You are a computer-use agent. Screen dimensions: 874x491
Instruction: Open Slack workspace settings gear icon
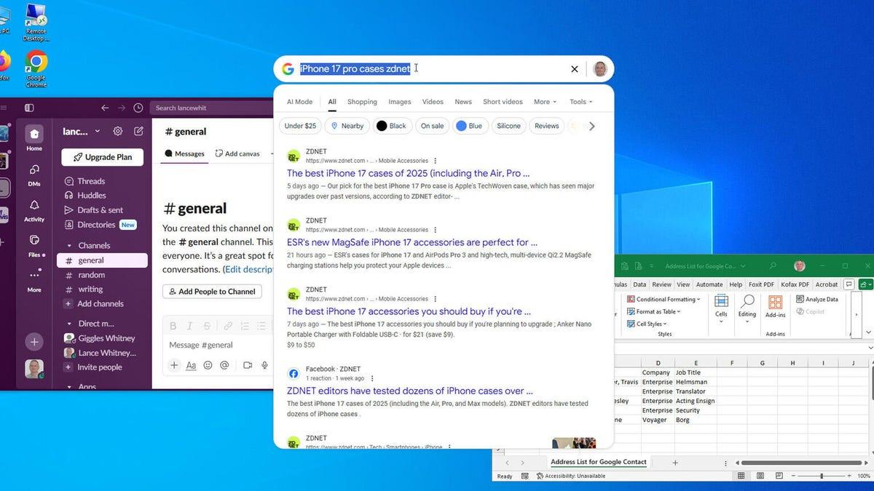point(118,132)
